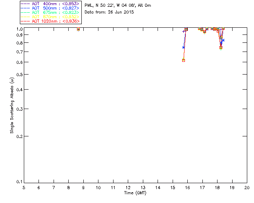Screen dimensions: 254x203
Task: Click the 0.2 y-axis tick label
Action: pyautogui.click(x=19, y=136)
